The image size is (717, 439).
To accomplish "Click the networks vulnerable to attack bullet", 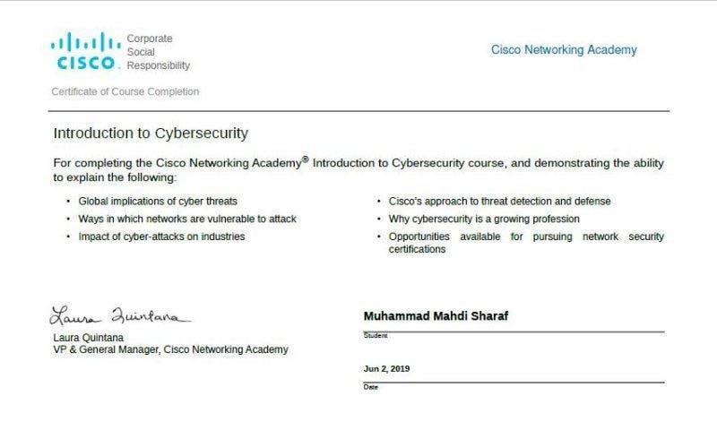I will [187, 219].
